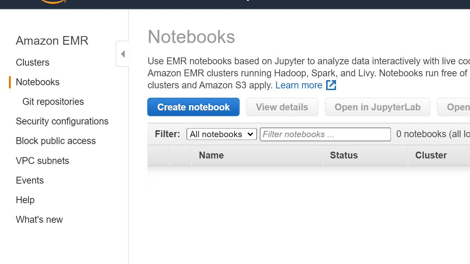Viewport: 470px width, 264px height.
Task: Click the Create notebook button
Action: pos(193,107)
